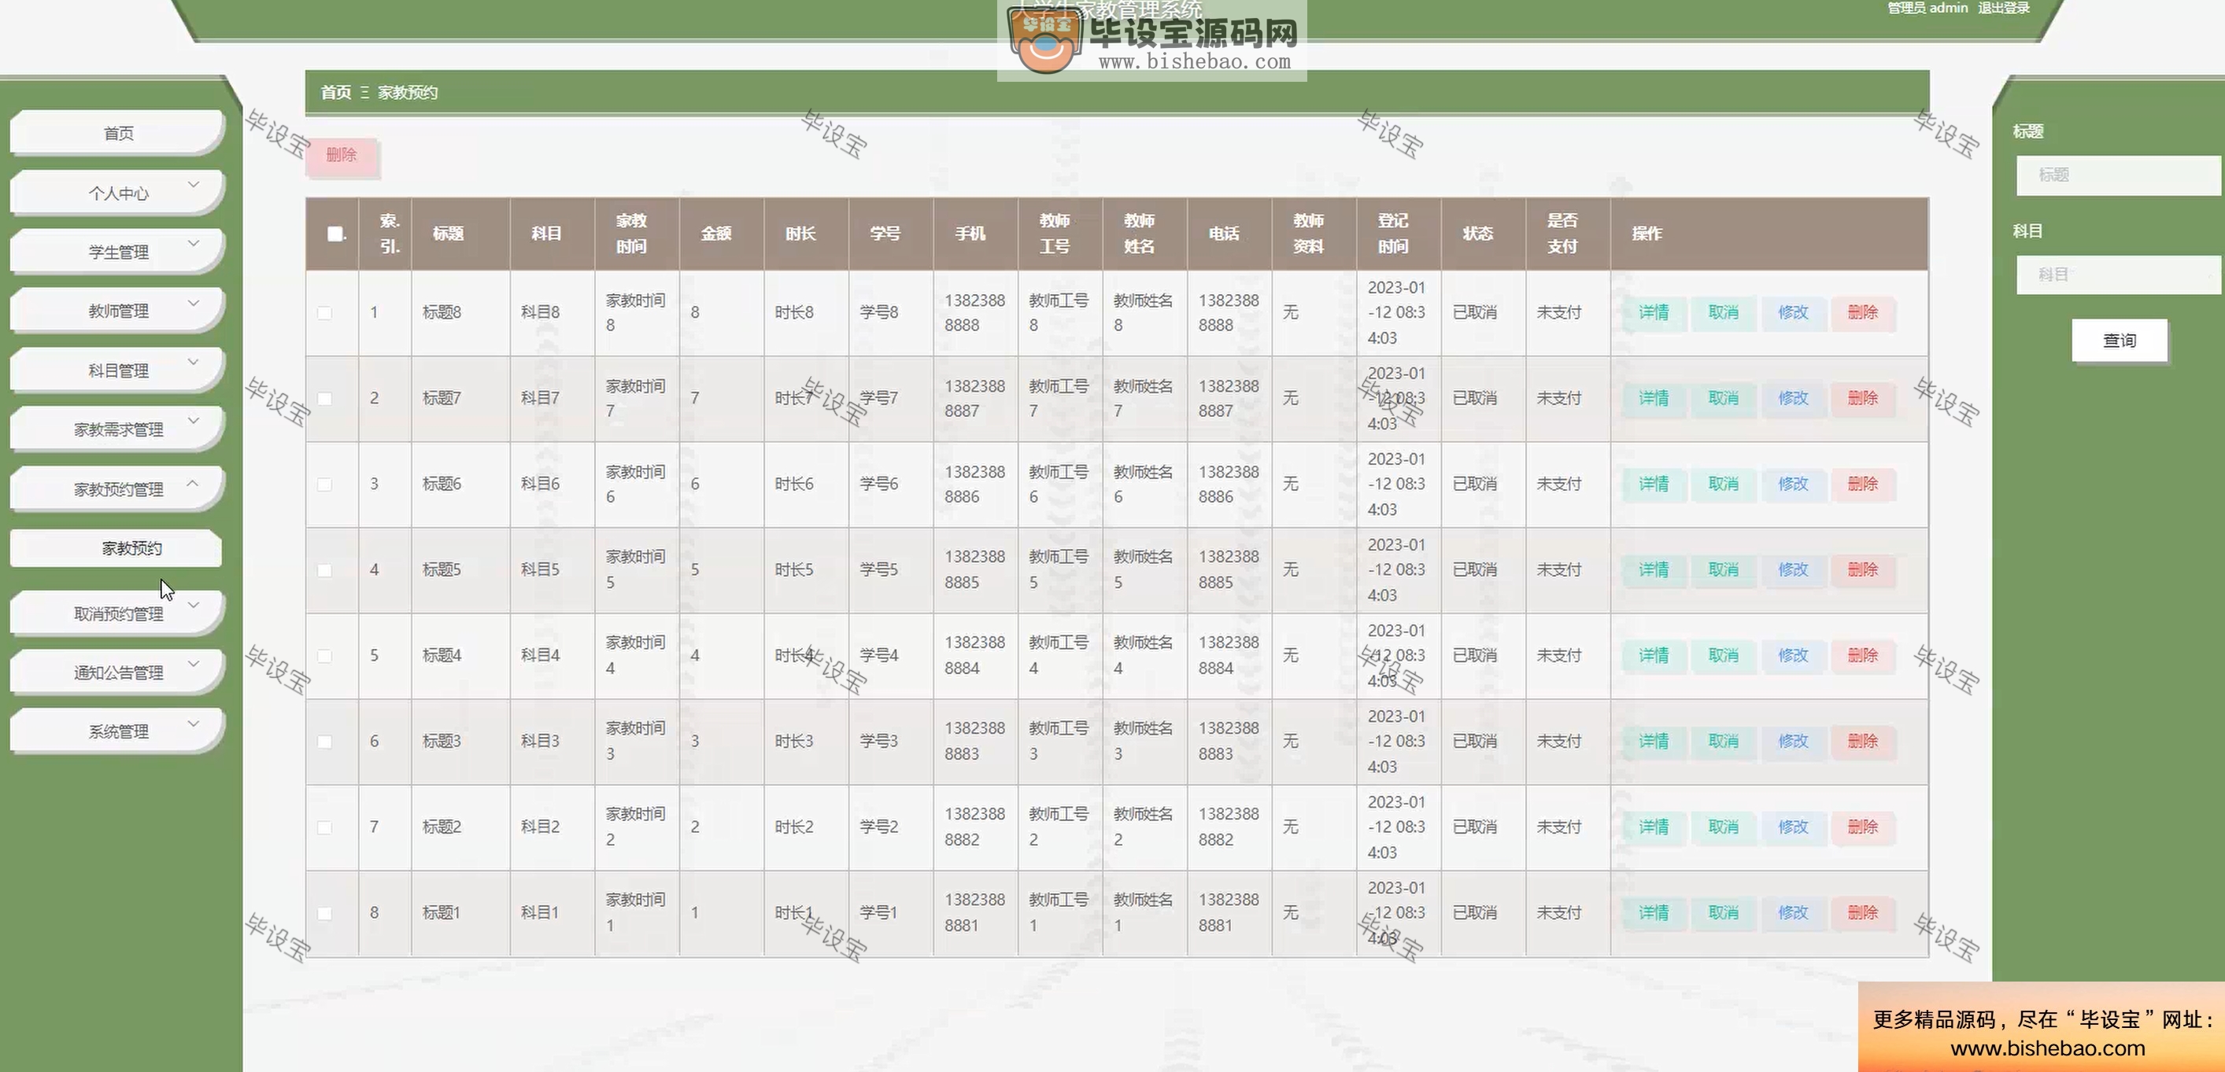Click 取消 for row 标题8
Screen dimensions: 2225x1072
click(x=1723, y=312)
